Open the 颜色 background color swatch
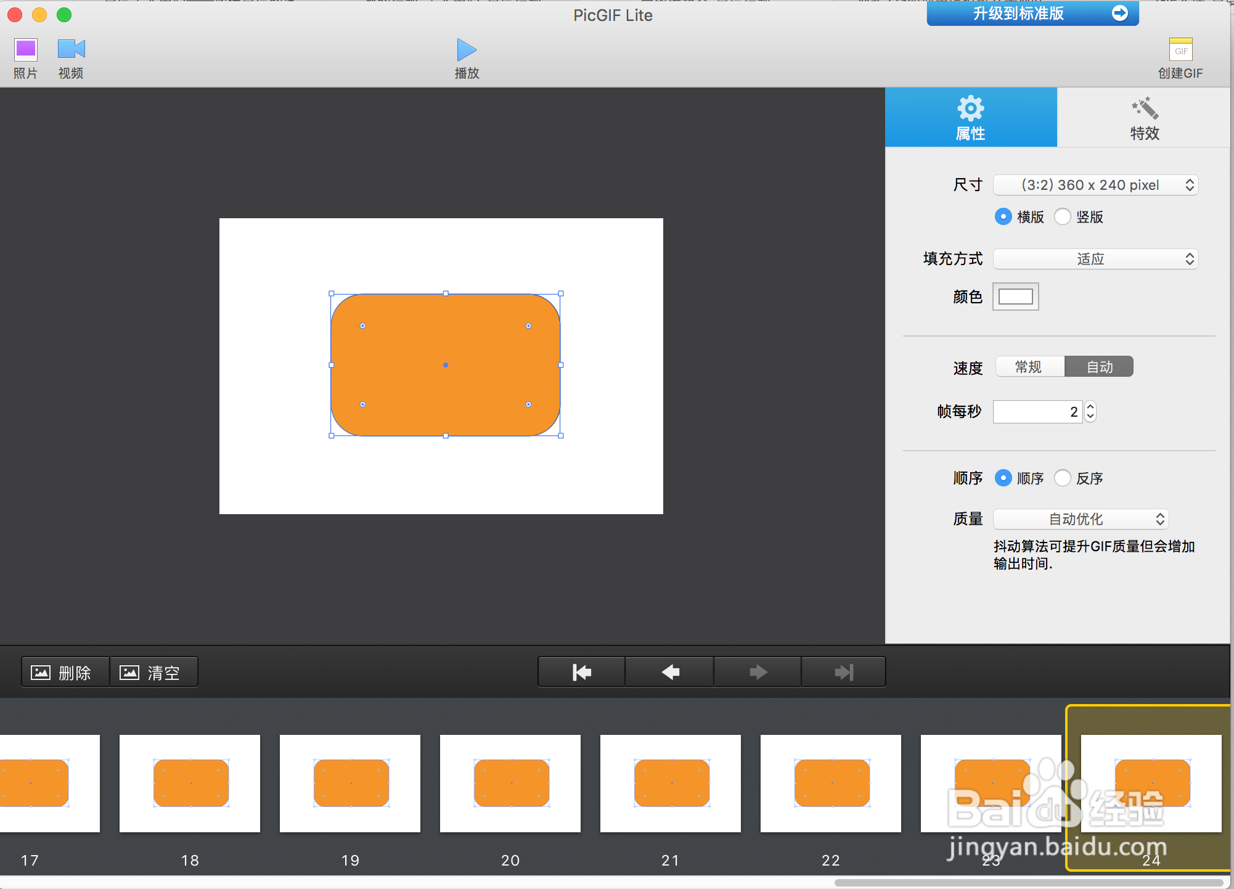The height and width of the screenshot is (889, 1234). pyautogui.click(x=1015, y=297)
